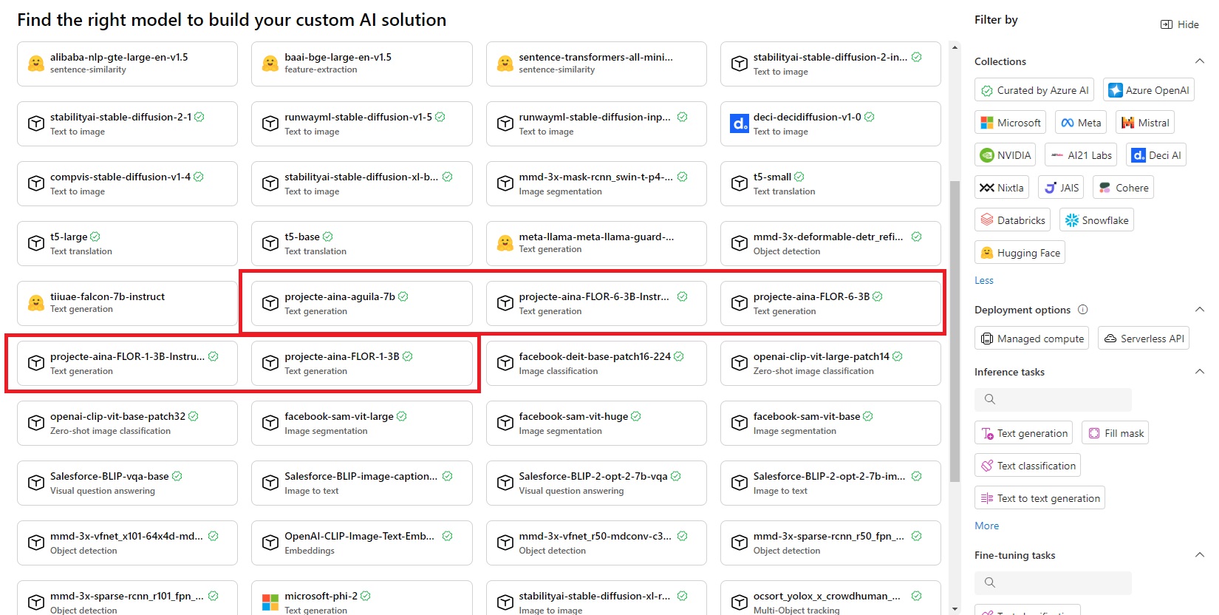Image resolution: width=1219 pixels, height=615 pixels.
Task: Enable the Mistral collection filter
Action: [1145, 123]
